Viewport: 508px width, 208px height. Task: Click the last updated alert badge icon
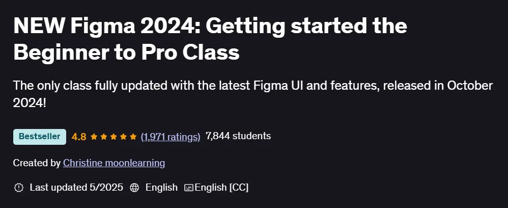pyautogui.click(x=19, y=188)
